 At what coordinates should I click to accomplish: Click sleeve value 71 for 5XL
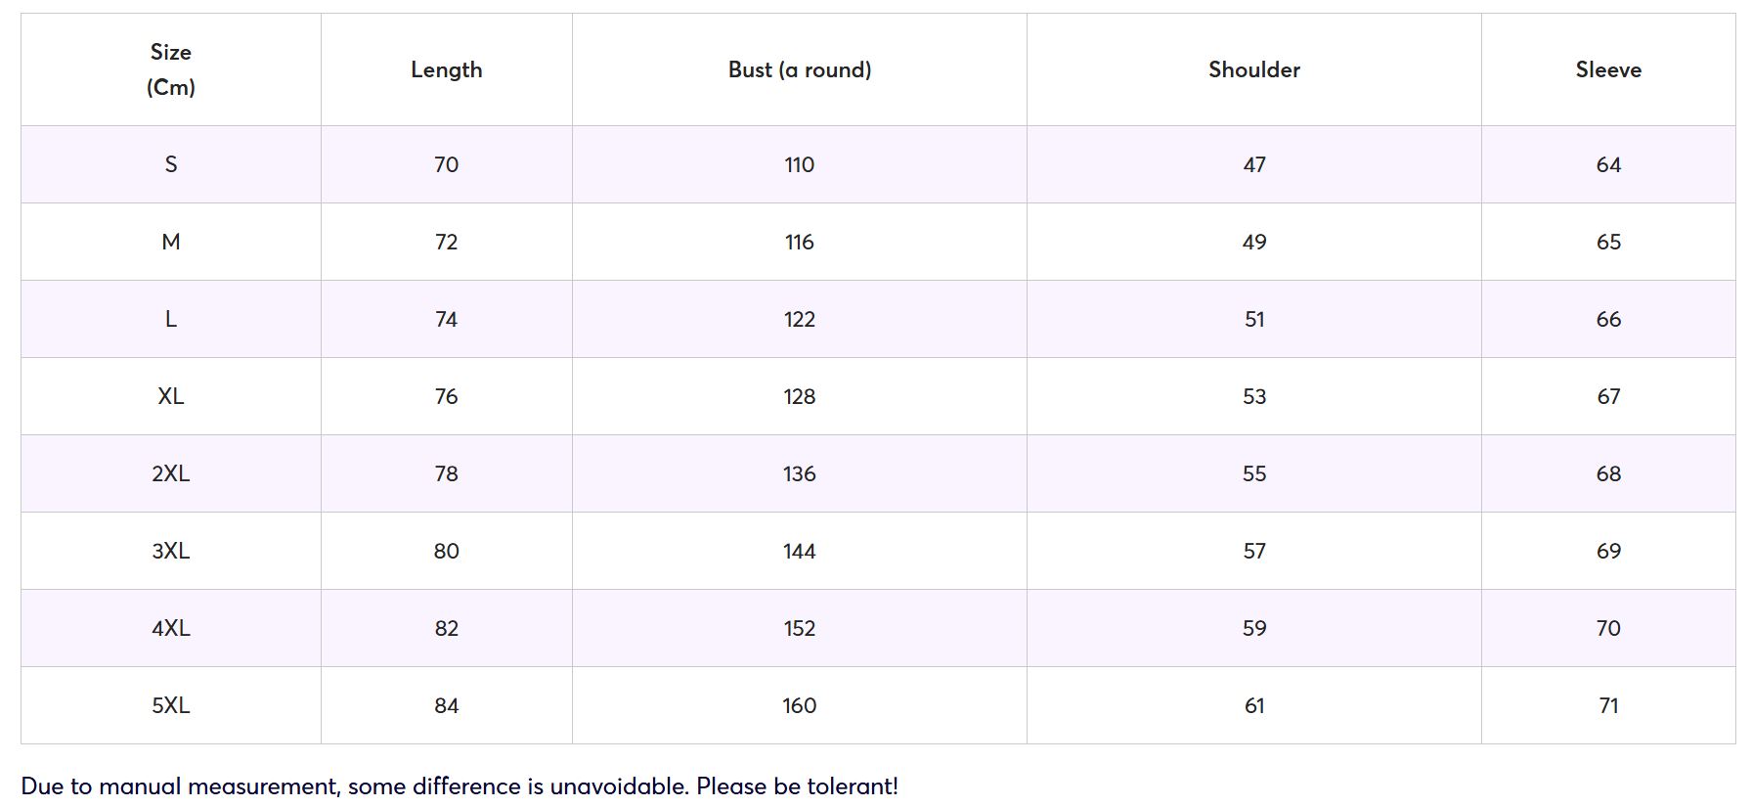[1607, 705]
